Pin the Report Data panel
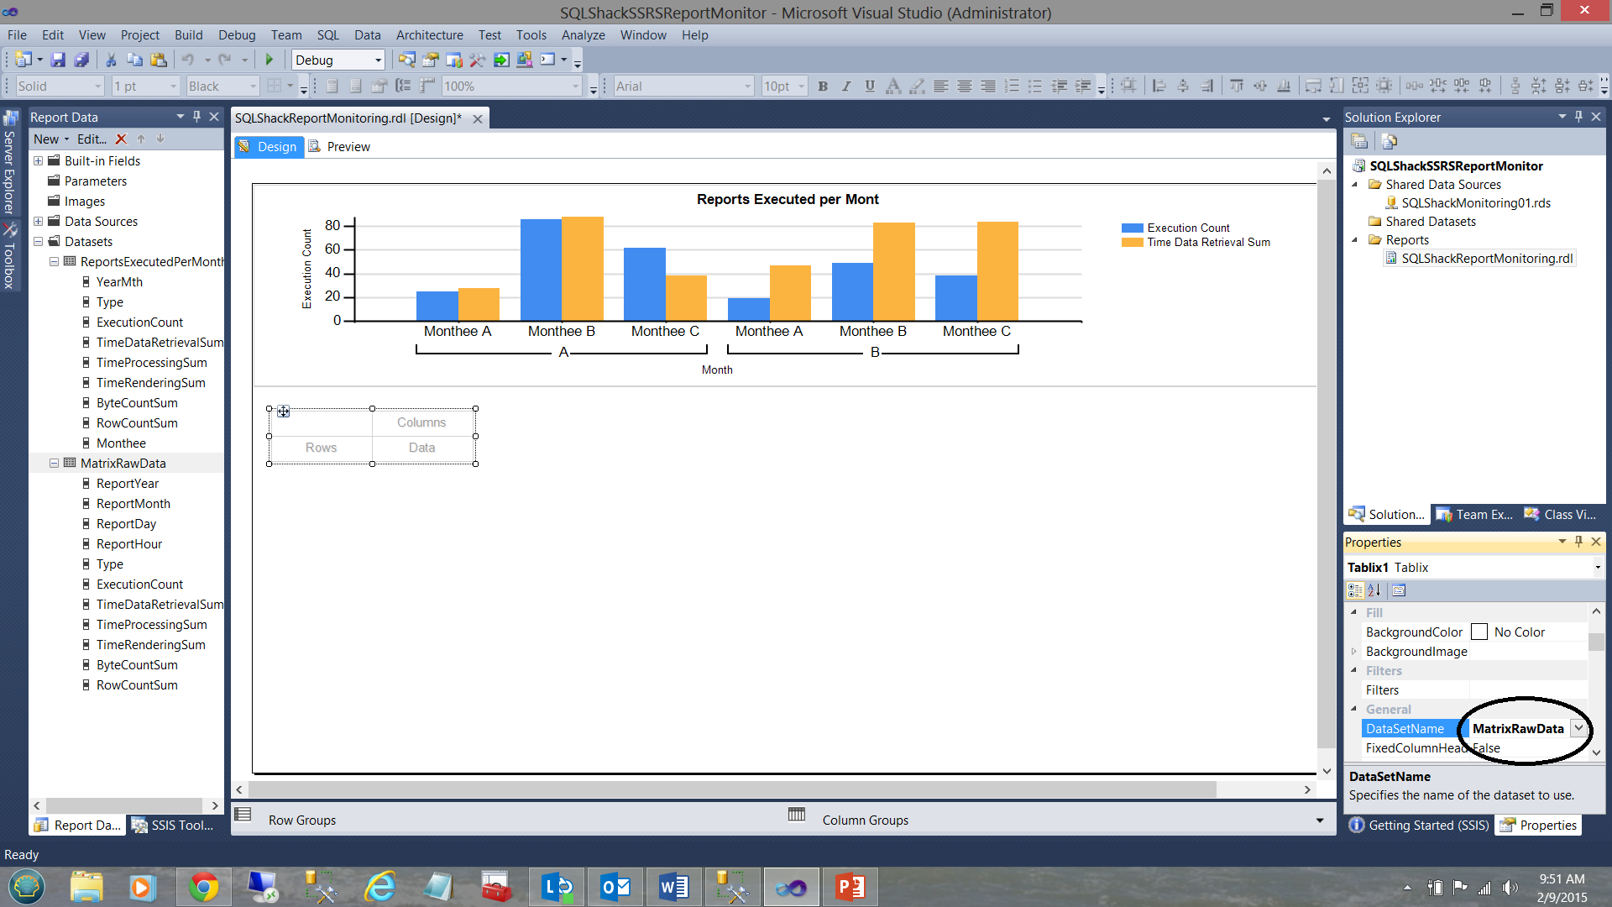Image resolution: width=1612 pixels, height=907 pixels. [196, 117]
